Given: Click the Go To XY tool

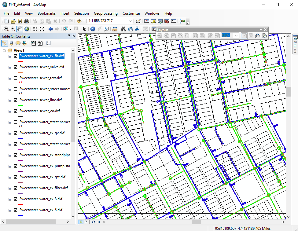Looking at the screenshot, I should (x=137, y=29).
